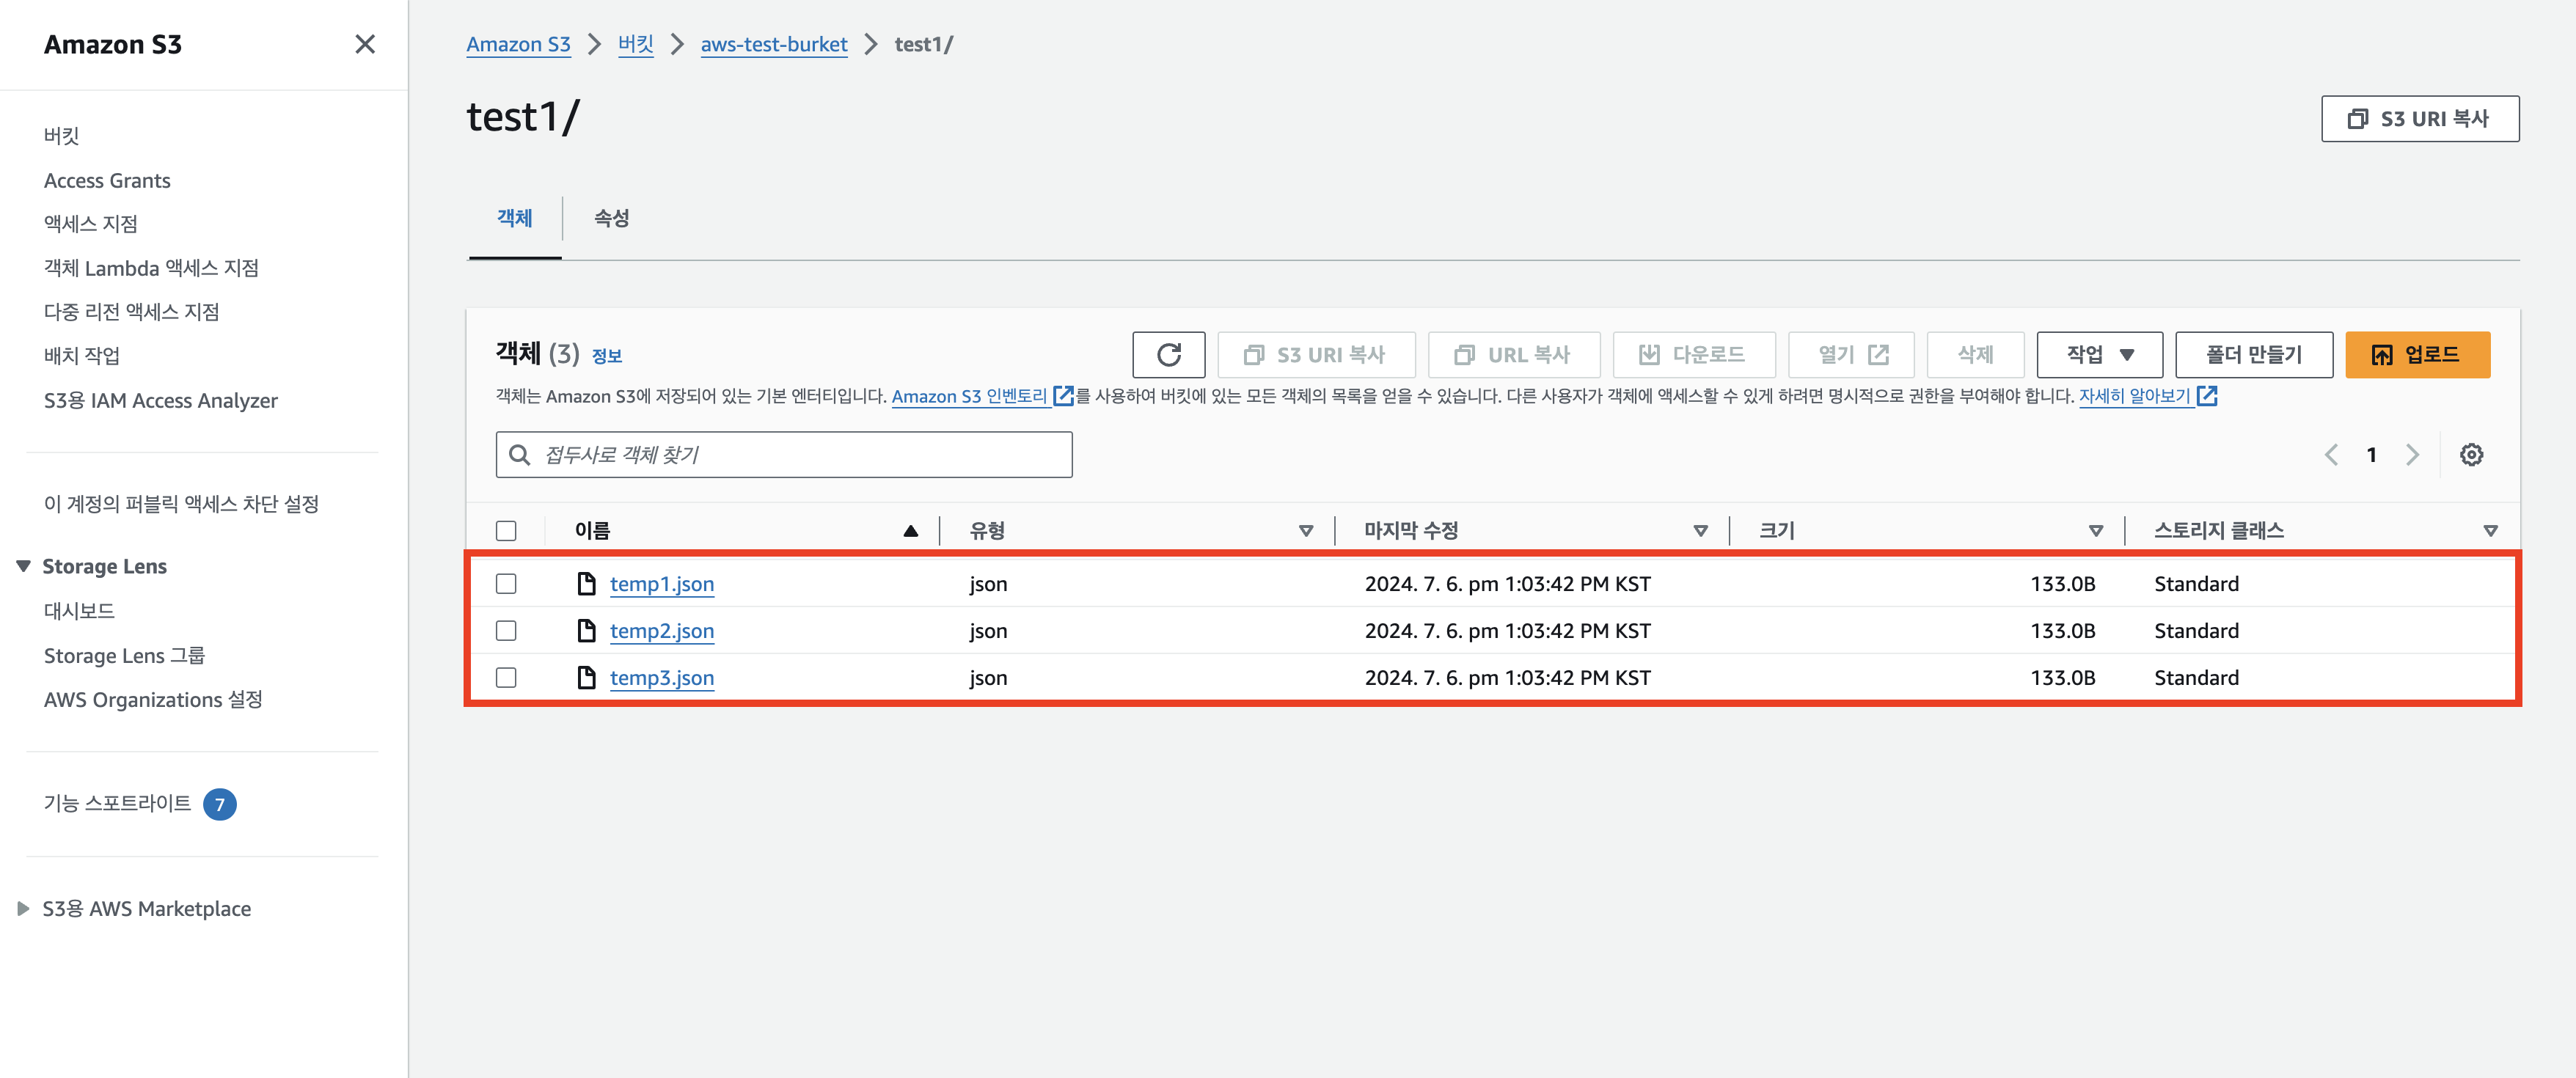Toggle the select-all header checkbox
The image size is (2576, 1078).
(506, 531)
